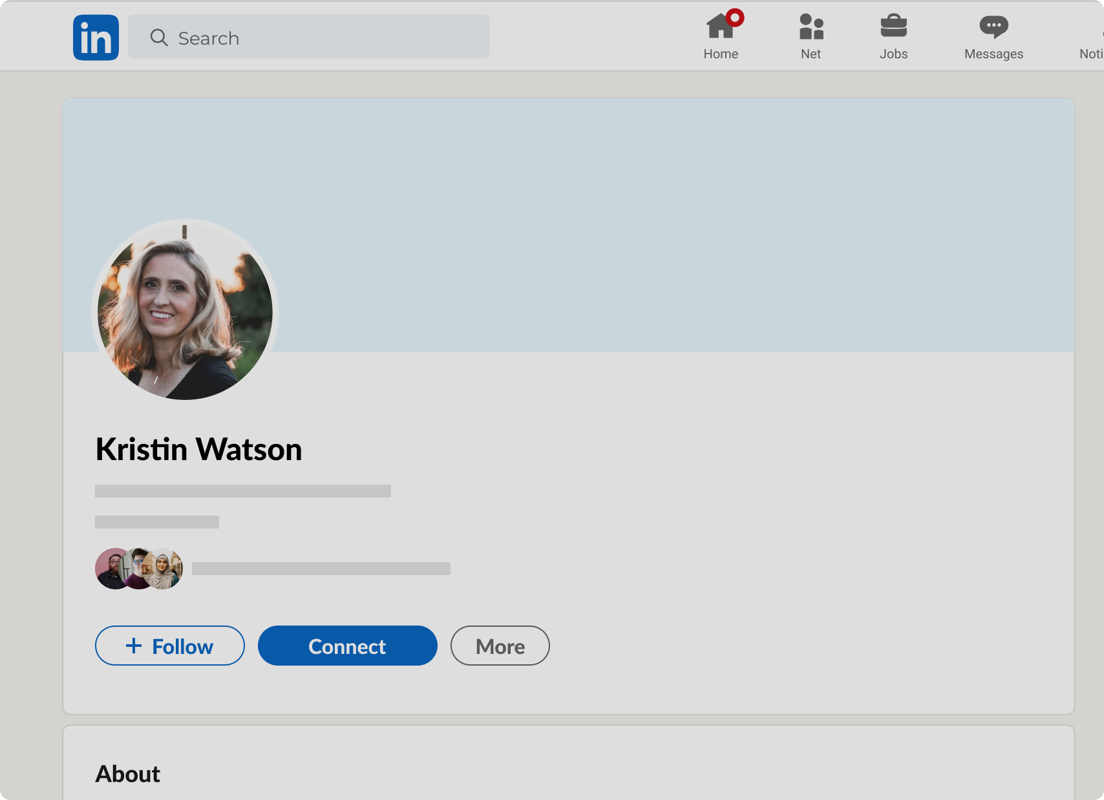Image resolution: width=1104 pixels, height=800 pixels.
Task: Click the magnifying glass search icon
Action: pyautogui.click(x=159, y=37)
